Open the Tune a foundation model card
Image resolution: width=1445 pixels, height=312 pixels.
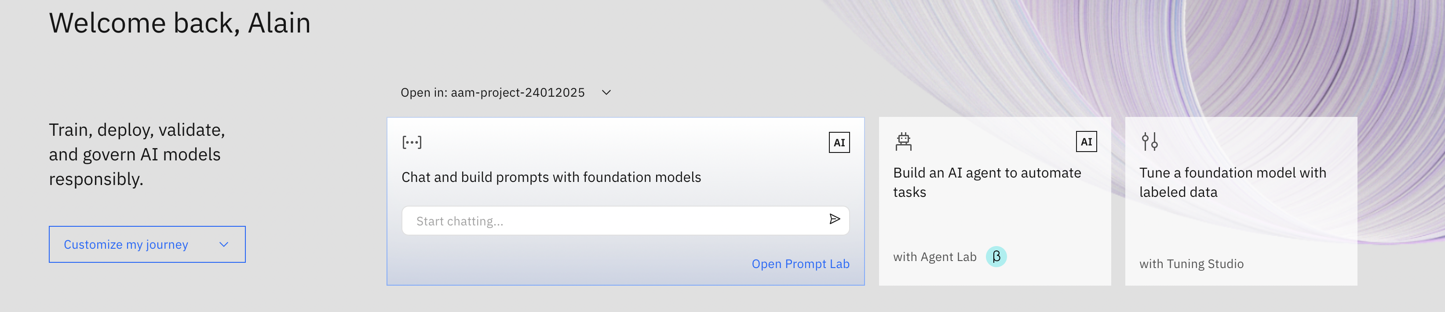point(1241,201)
